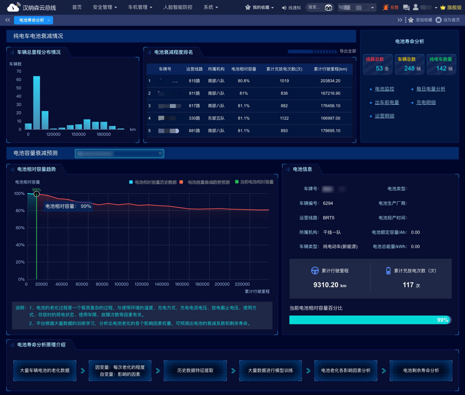Image resolution: width=465 pixels, height=395 pixels.
Task: Open the 人脸智能防控 menu item
Action: [x=178, y=7]
